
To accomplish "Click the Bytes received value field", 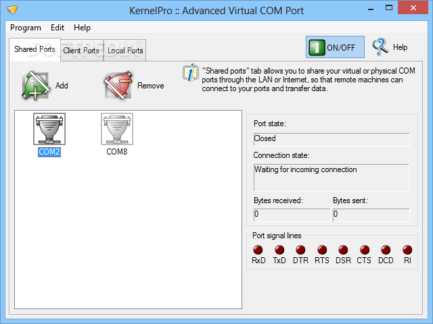I will [292, 215].
